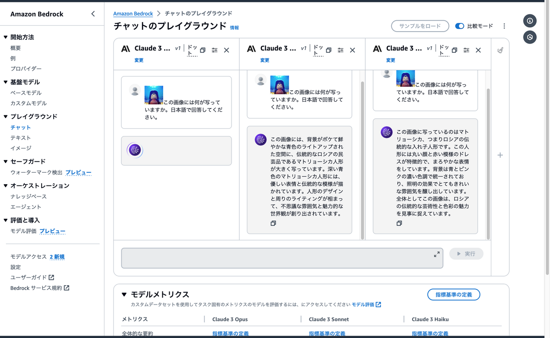Image resolution: width=550 pixels, height=338 pixels.
Task: Click the middle chat panel's vertical scrollbar
Action: coord(363,160)
